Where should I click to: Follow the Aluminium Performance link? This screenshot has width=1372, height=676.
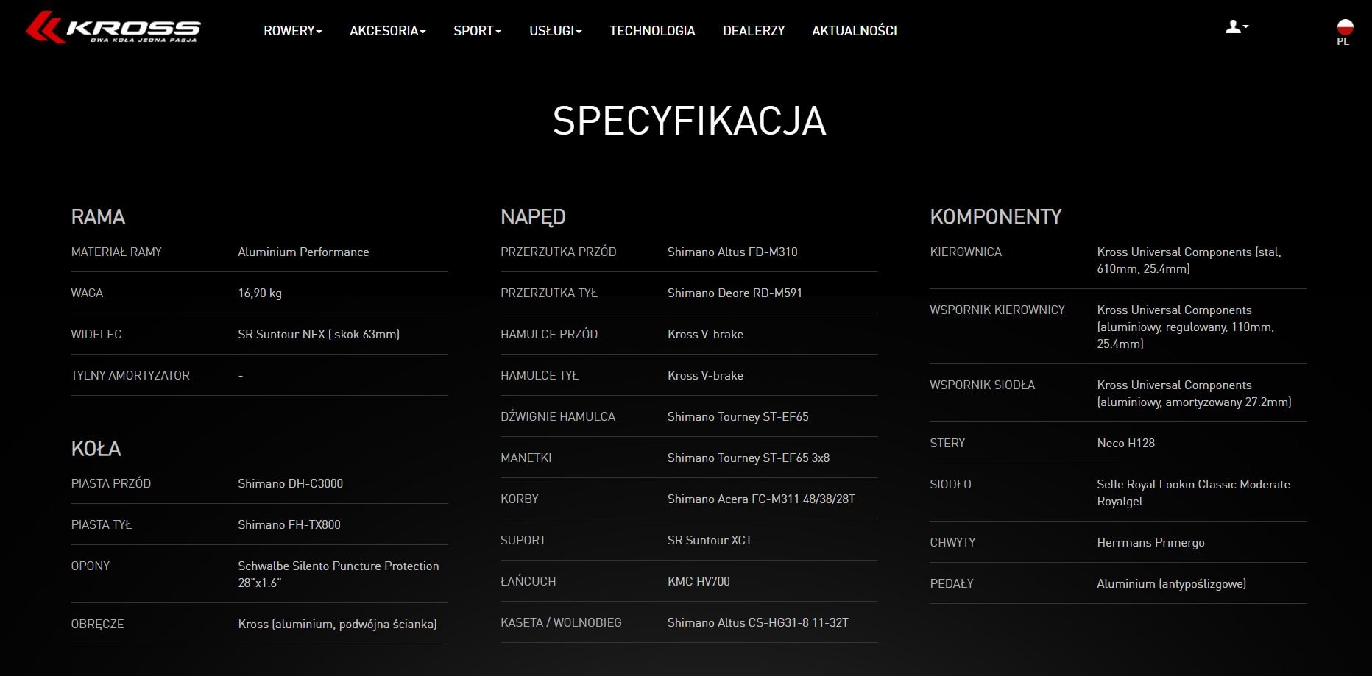[303, 252]
